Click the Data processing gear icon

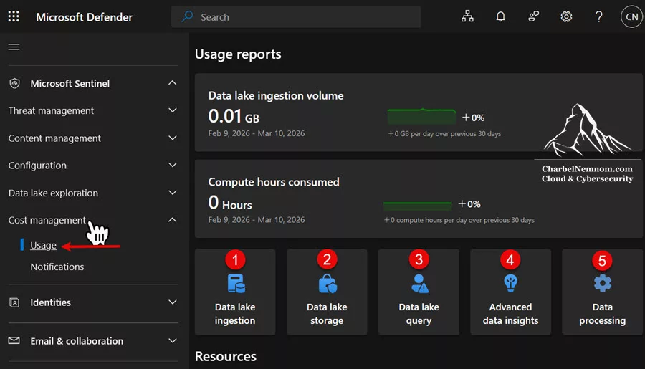603,284
